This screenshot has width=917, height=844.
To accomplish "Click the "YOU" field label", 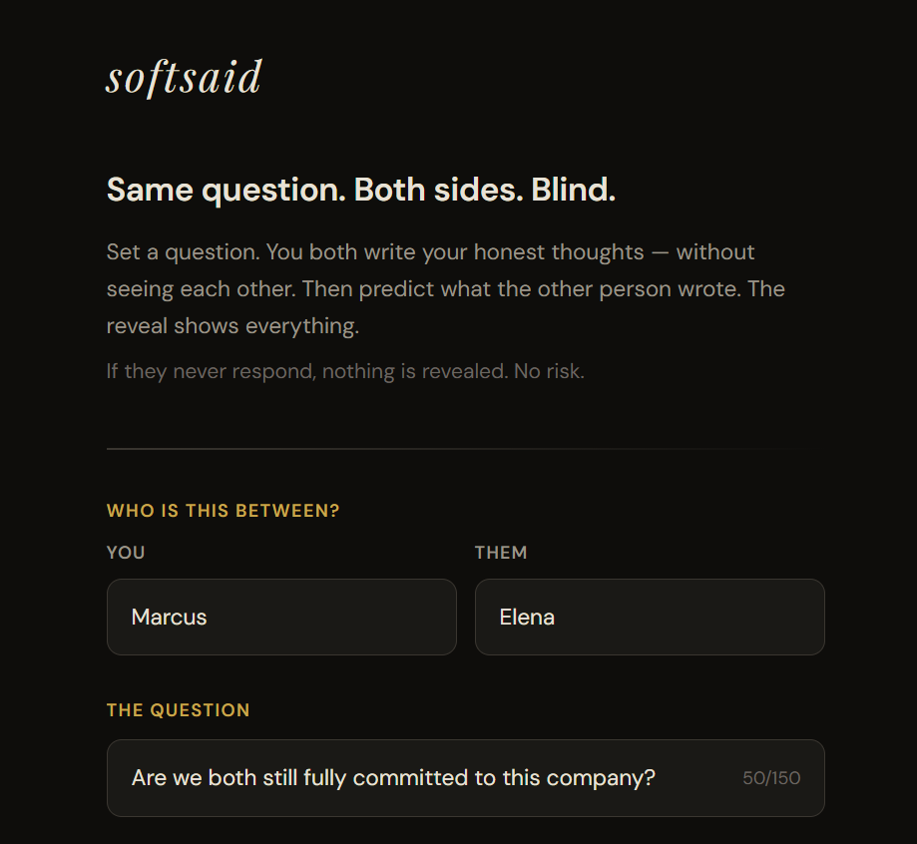I will pos(126,552).
